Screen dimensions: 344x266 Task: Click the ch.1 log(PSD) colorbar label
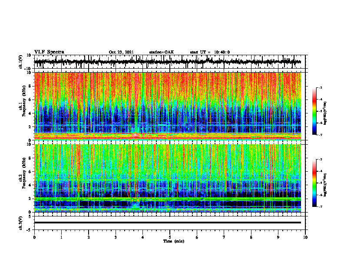325,113
